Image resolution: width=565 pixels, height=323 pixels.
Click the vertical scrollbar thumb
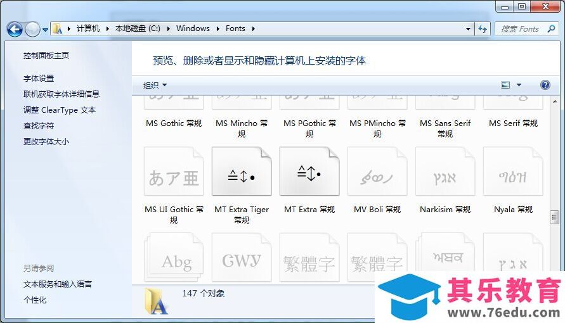555,217
